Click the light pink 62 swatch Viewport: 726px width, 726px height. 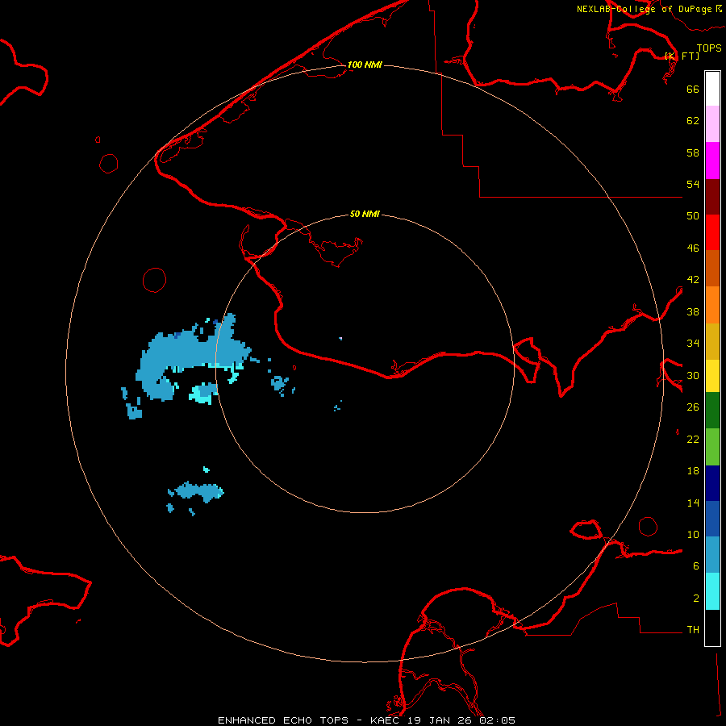coord(712,123)
